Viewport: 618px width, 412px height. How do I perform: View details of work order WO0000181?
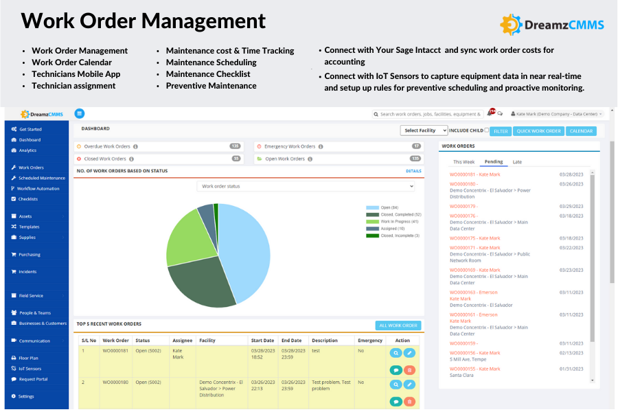tap(396, 353)
